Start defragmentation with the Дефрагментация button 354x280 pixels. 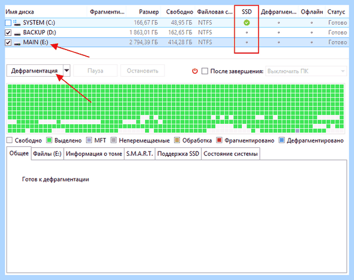pyautogui.click(x=35, y=71)
